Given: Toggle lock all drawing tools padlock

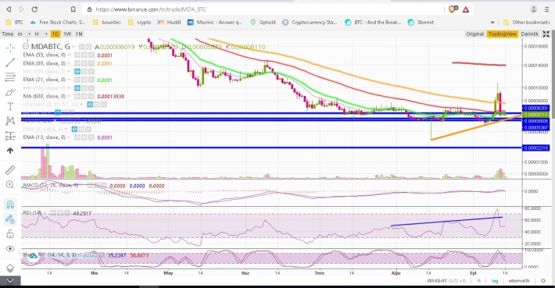Looking at the screenshot, I should [x=10, y=233].
